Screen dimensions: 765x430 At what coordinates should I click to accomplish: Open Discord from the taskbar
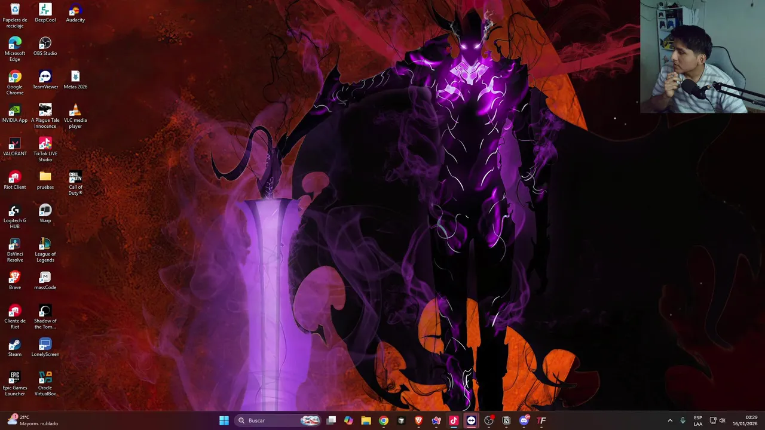524,420
